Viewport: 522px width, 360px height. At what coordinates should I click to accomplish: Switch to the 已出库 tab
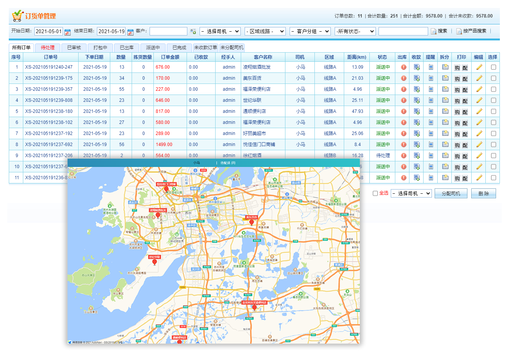pyautogui.click(x=127, y=48)
